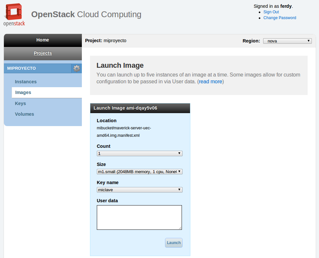
Task: Click the Launch button
Action: (x=174, y=243)
